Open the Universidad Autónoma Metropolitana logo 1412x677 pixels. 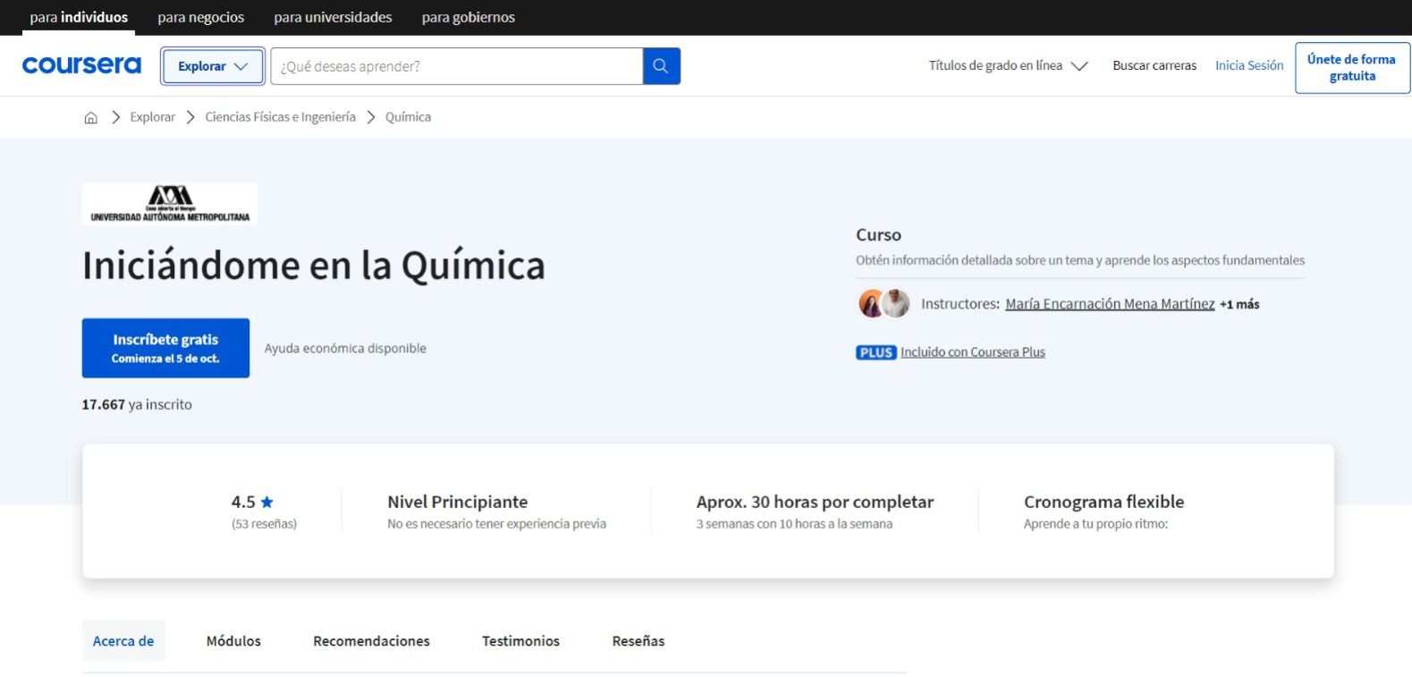(169, 204)
